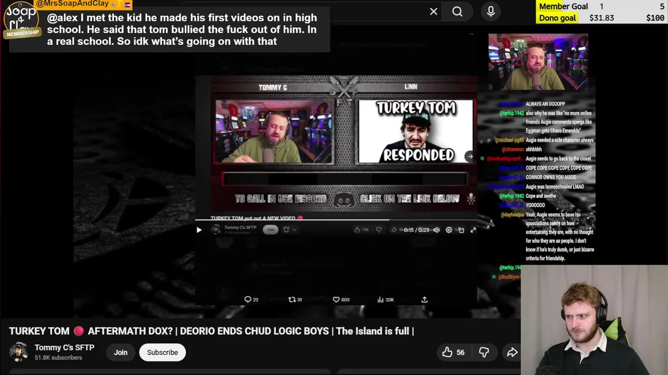Toggle picture-in-picture on embedded video
The width and height of the screenshot is (668, 375).
pos(461,230)
